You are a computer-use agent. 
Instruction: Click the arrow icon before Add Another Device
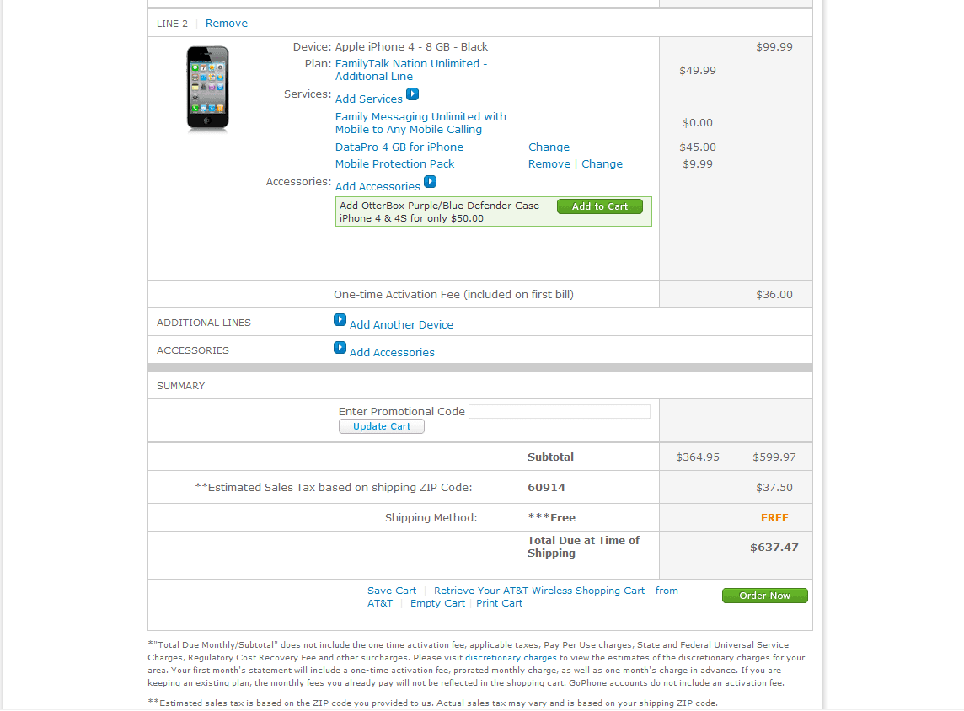(x=340, y=319)
